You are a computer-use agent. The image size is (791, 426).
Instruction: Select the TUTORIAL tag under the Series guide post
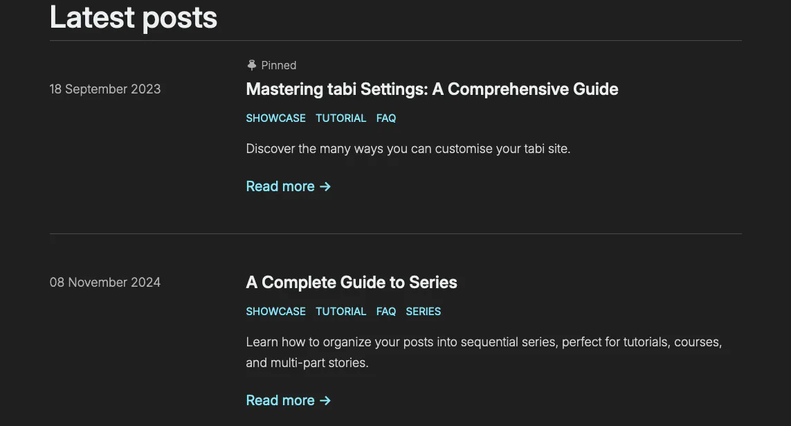click(340, 312)
